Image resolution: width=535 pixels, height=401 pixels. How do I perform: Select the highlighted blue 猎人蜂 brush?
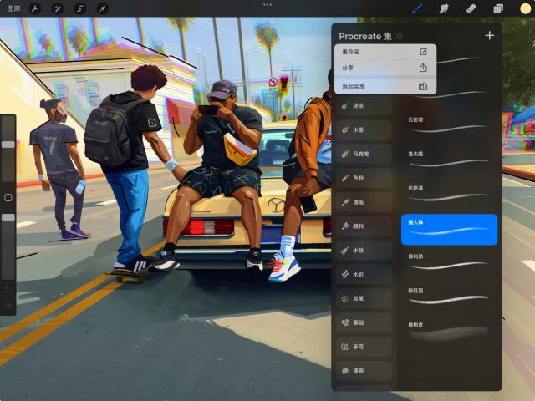pos(450,230)
